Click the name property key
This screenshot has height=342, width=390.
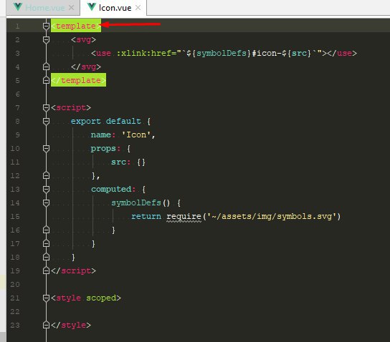tap(101, 135)
